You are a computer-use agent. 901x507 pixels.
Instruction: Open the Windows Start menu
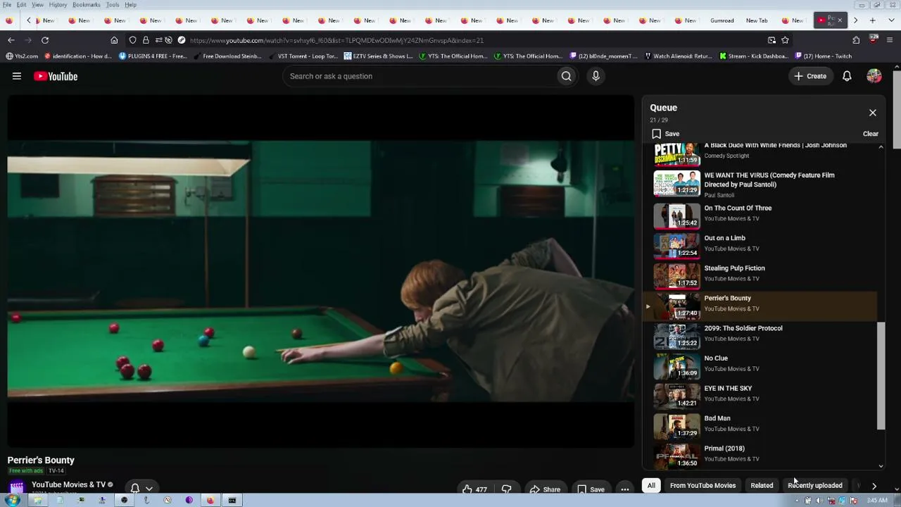pyautogui.click(x=12, y=500)
